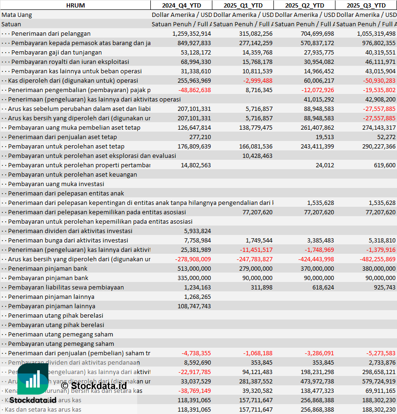Viewport: 397px width, 414px height.
Task: Select value 138,779,475 in advance payments row
Action: (256, 128)
